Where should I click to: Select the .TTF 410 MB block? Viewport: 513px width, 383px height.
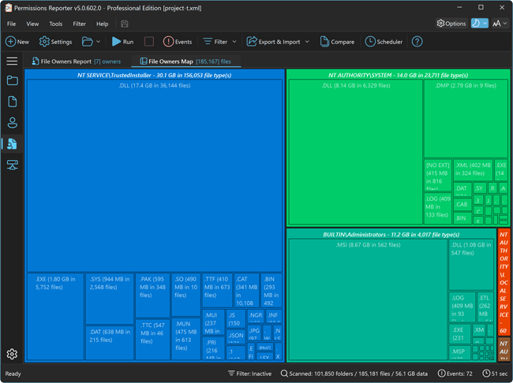217,291
